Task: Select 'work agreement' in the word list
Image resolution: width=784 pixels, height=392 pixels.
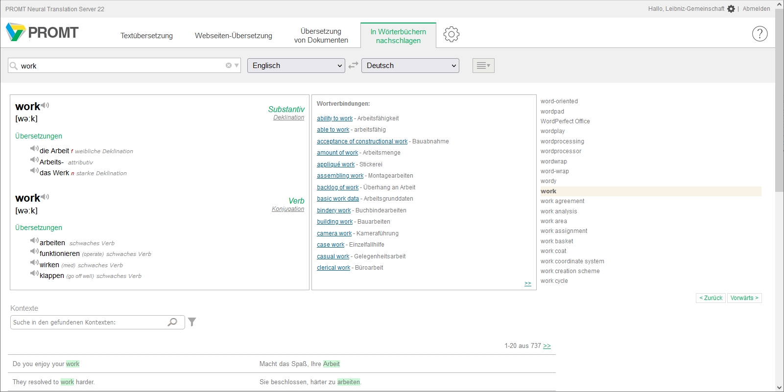Action: click(562, 201)
